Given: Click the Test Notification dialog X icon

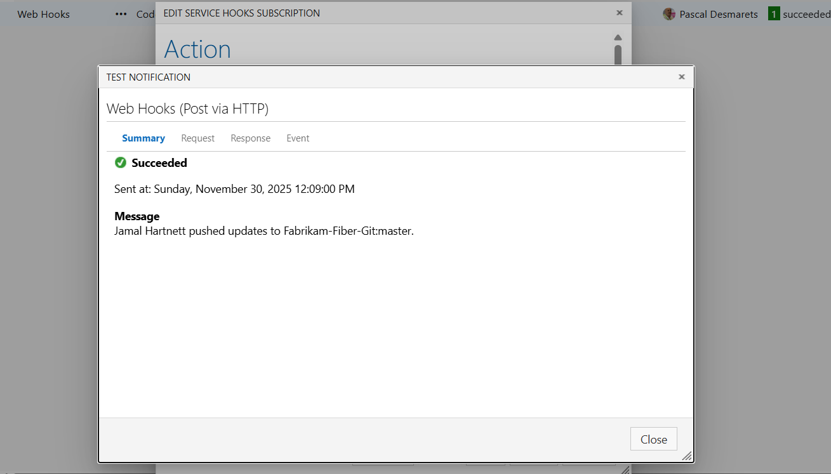Looking at the screenshot, I should [682, 77].
